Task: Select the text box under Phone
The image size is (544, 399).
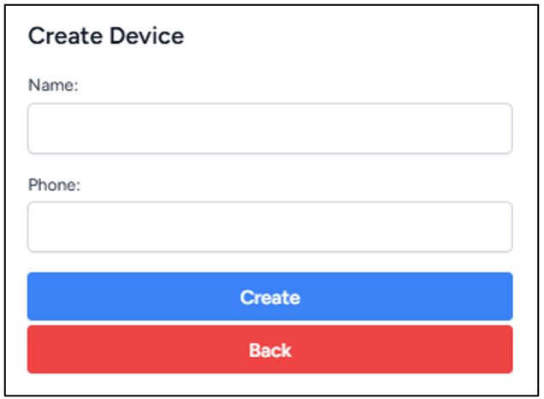Action: click(270, 226)
